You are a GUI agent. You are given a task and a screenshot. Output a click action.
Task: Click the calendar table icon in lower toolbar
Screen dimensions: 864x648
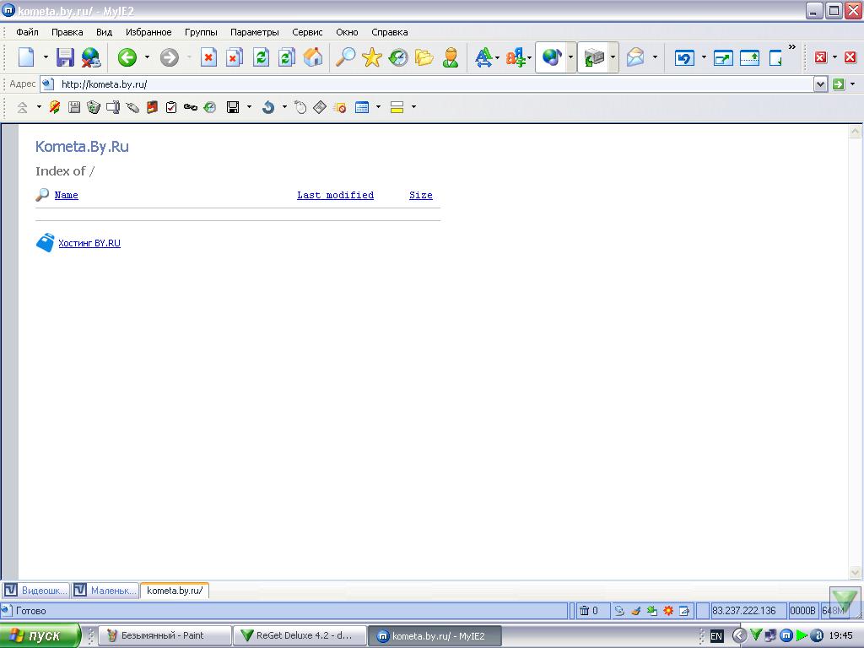click(362, 107)
